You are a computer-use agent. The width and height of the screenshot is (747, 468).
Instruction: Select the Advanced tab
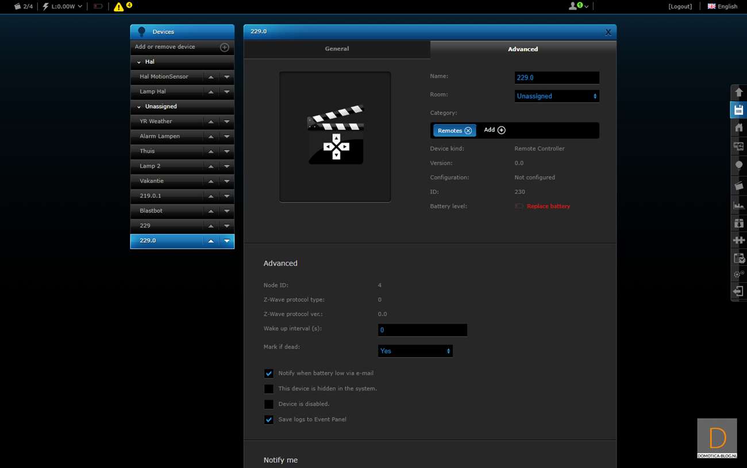[x=522, y=49]
